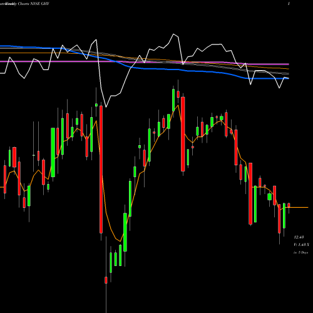The width and height of the screenshot is (313, 313).
Task: Click the tallest red candlestick mid-chart
Action: (x=101, y=169)
